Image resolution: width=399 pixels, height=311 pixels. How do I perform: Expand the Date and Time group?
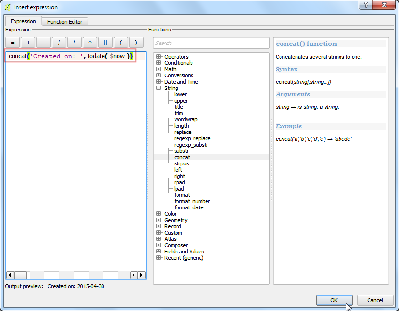click(x=158, y=82)
